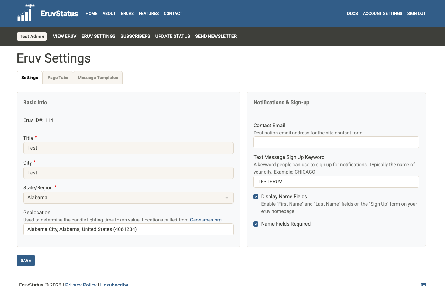Open the Geonames.org link
The image size is (445, 286).
[x=206, y=220]
